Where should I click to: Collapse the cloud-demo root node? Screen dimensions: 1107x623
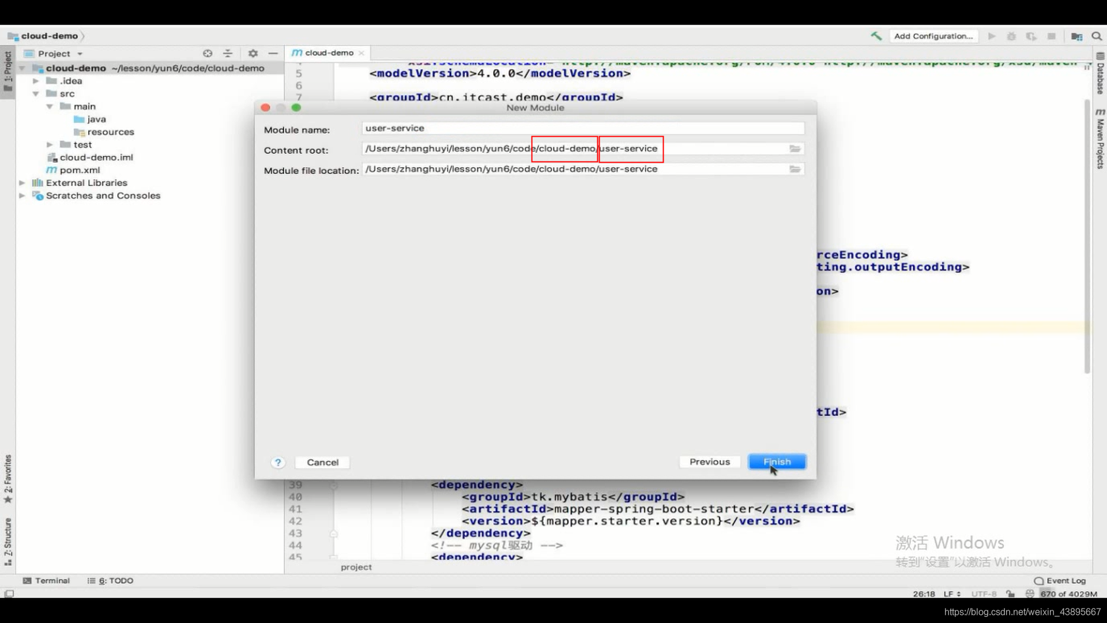coord(22,68)
